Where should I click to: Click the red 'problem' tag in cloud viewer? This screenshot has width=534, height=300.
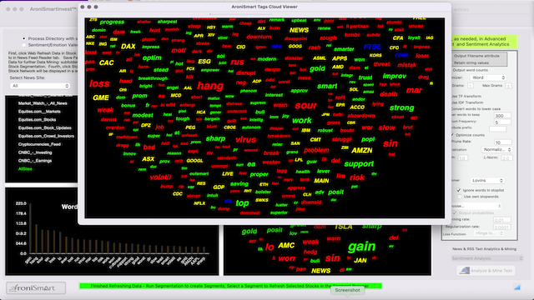coord(316,150)
